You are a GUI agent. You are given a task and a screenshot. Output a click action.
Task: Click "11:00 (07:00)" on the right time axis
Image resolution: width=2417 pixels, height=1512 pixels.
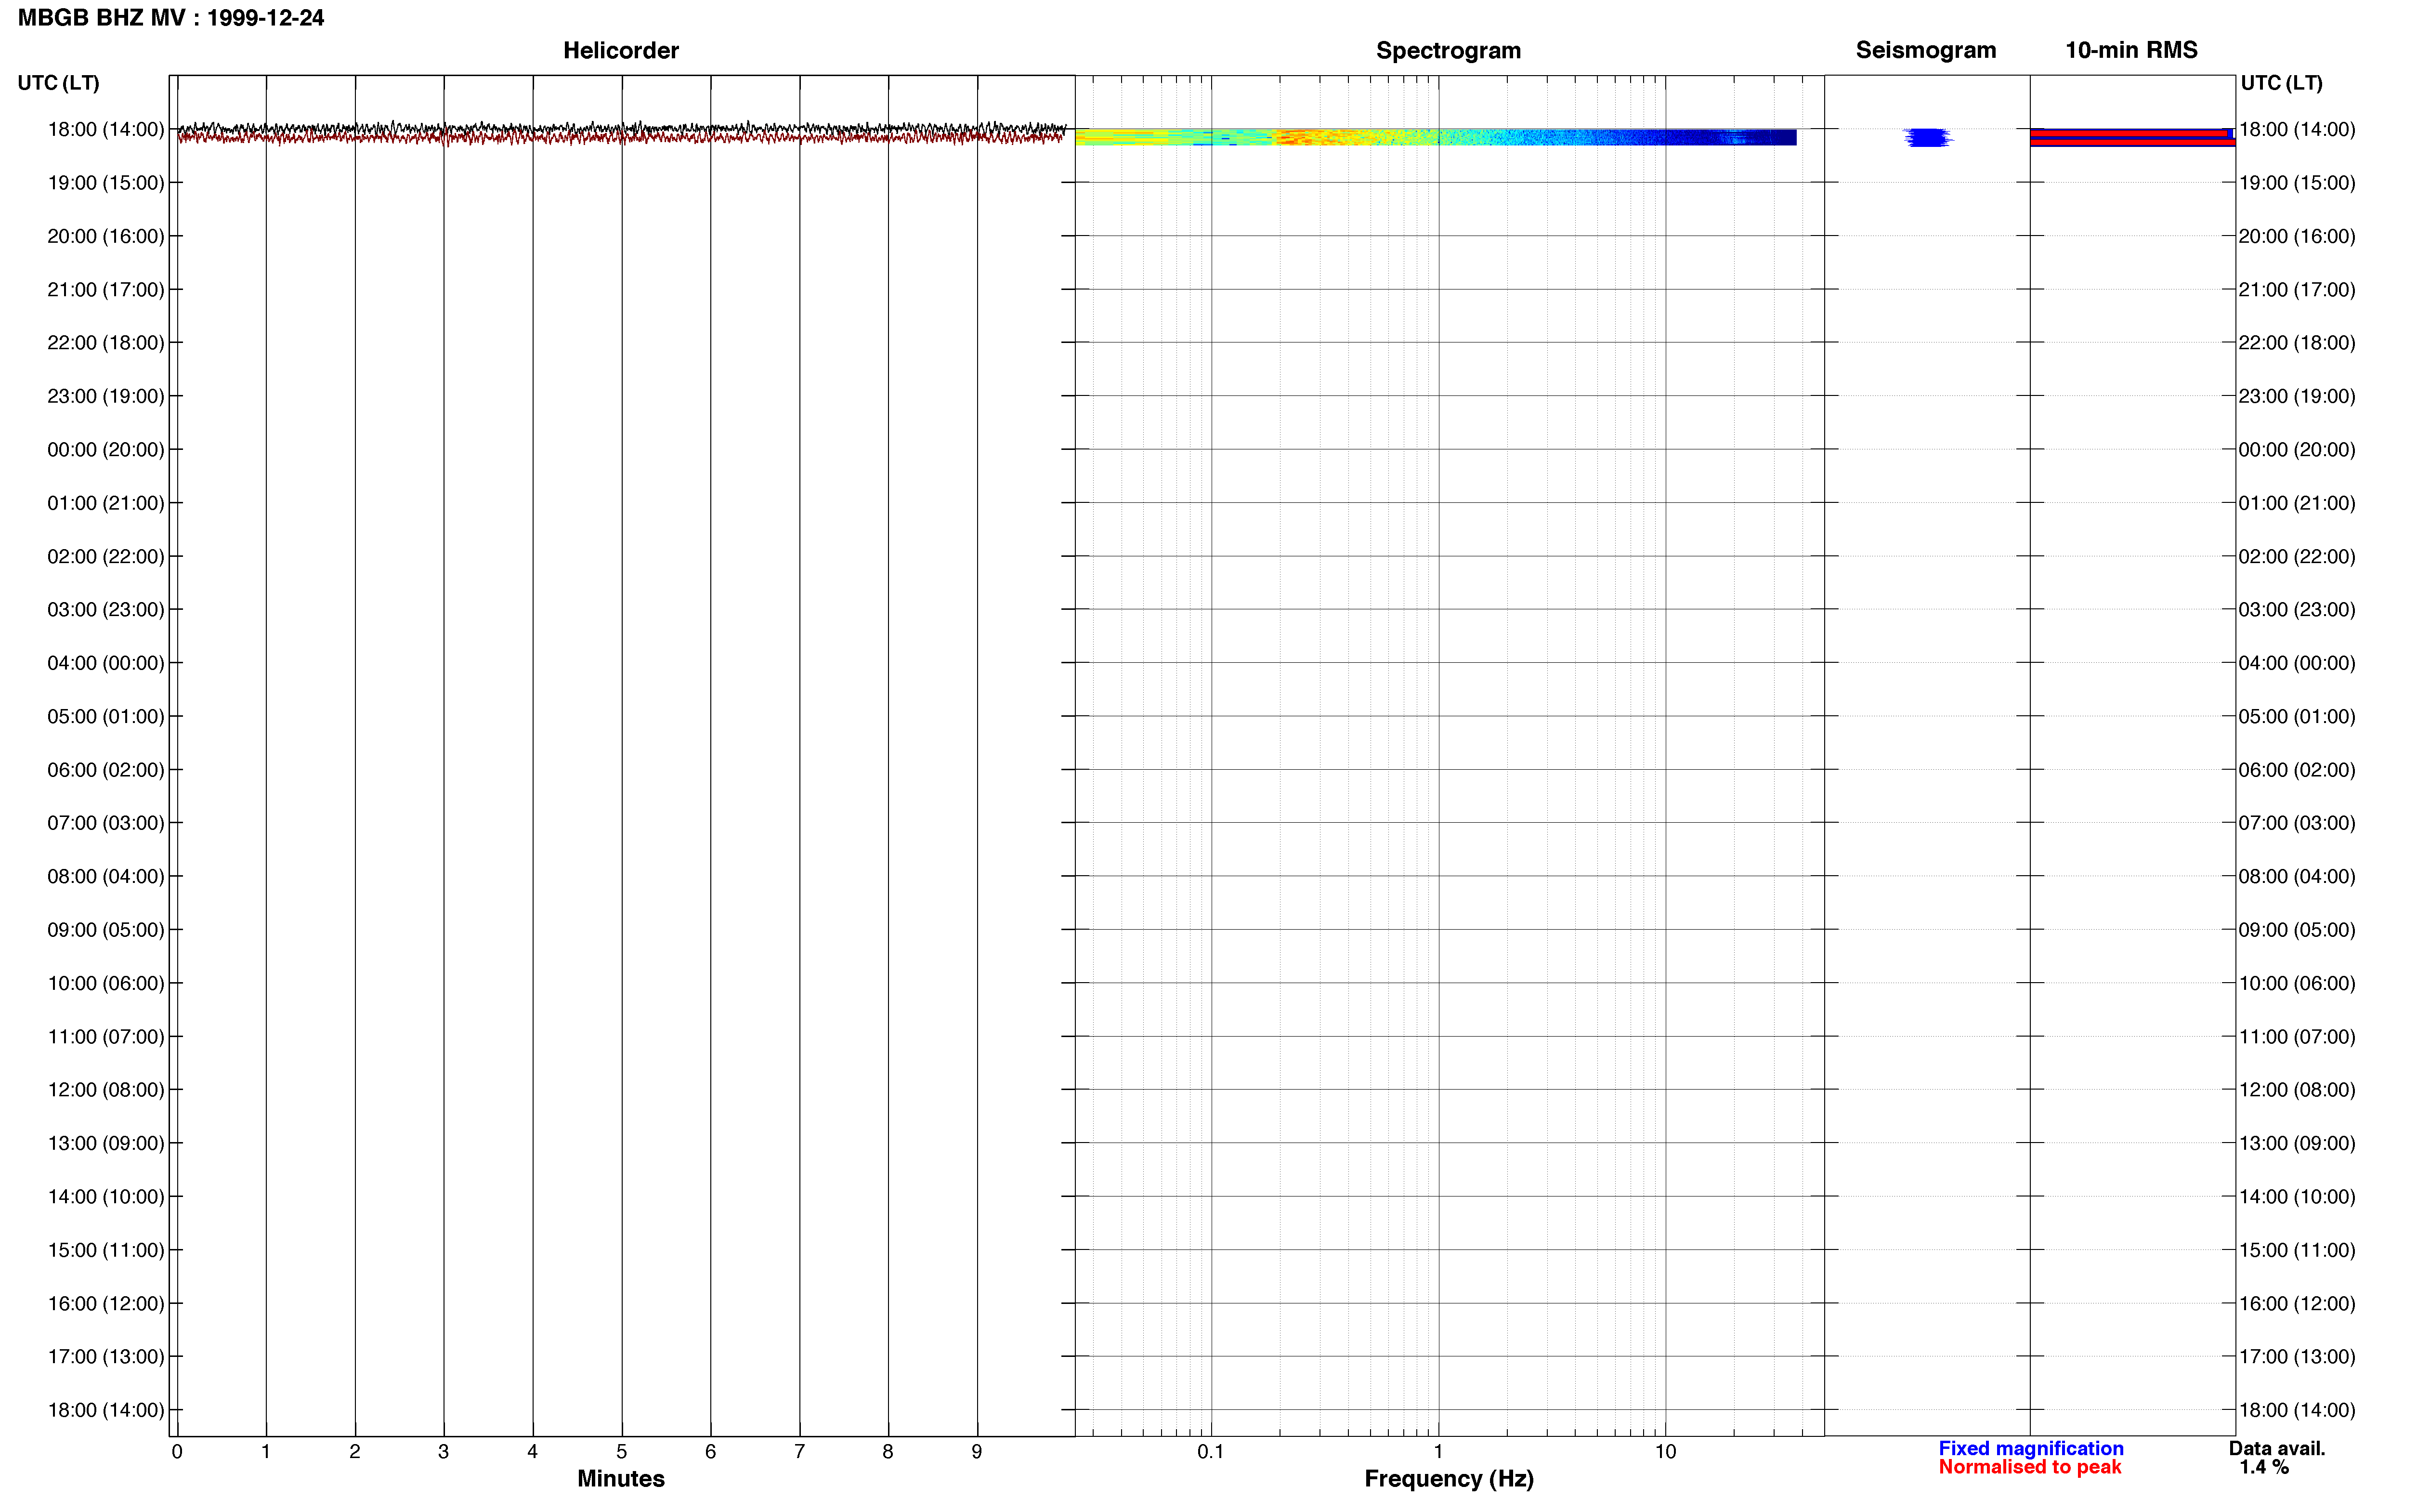point(2297,1037)
